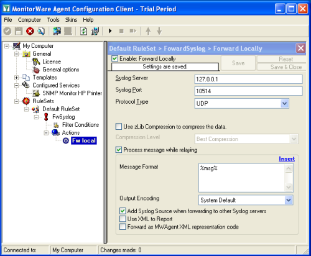Select SNMP Monitor HP Printer service

pos(72,93)
